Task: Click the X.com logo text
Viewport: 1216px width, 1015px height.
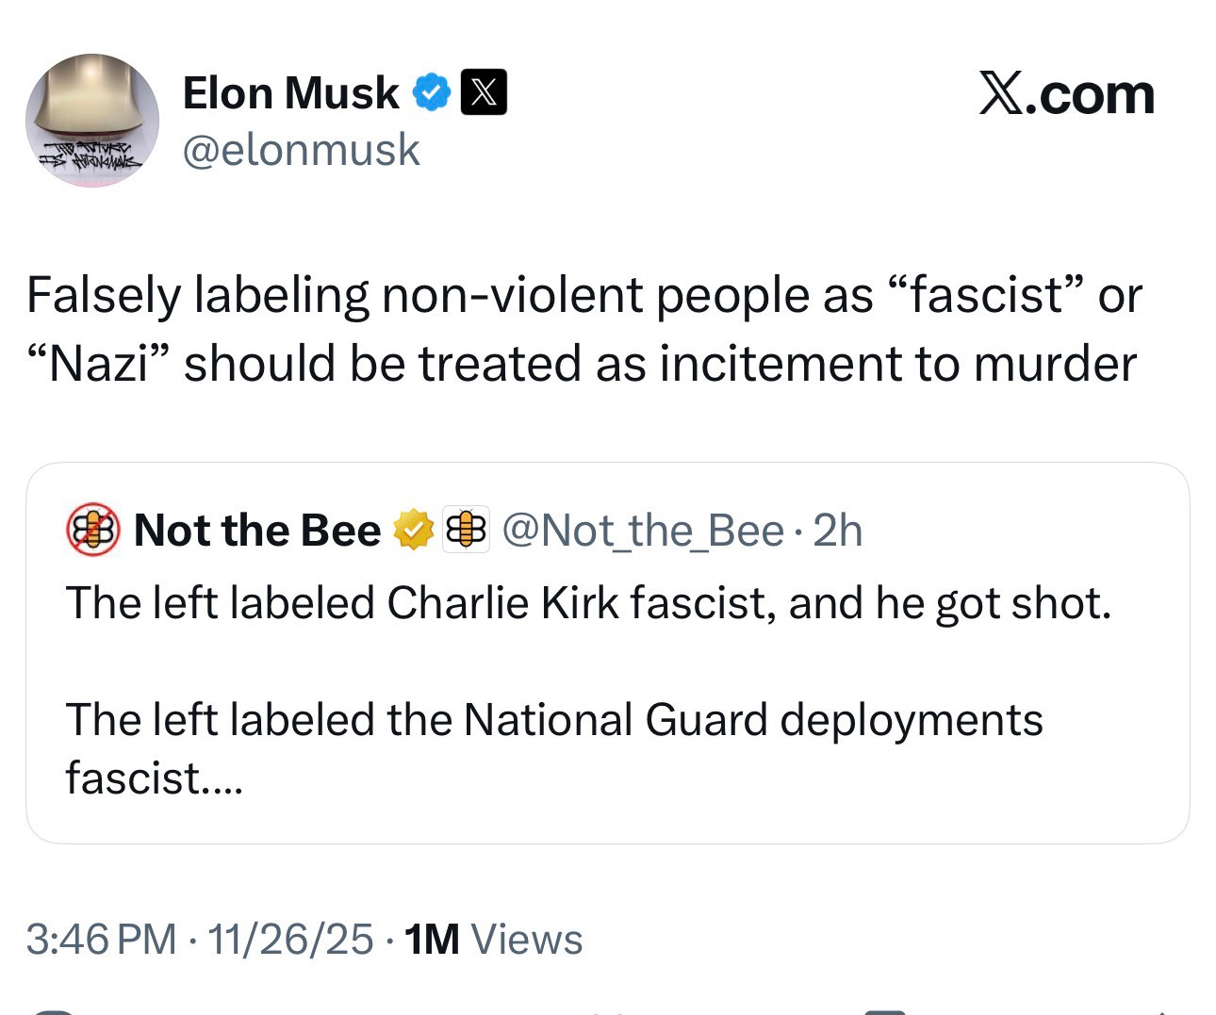Action: 1066,95
